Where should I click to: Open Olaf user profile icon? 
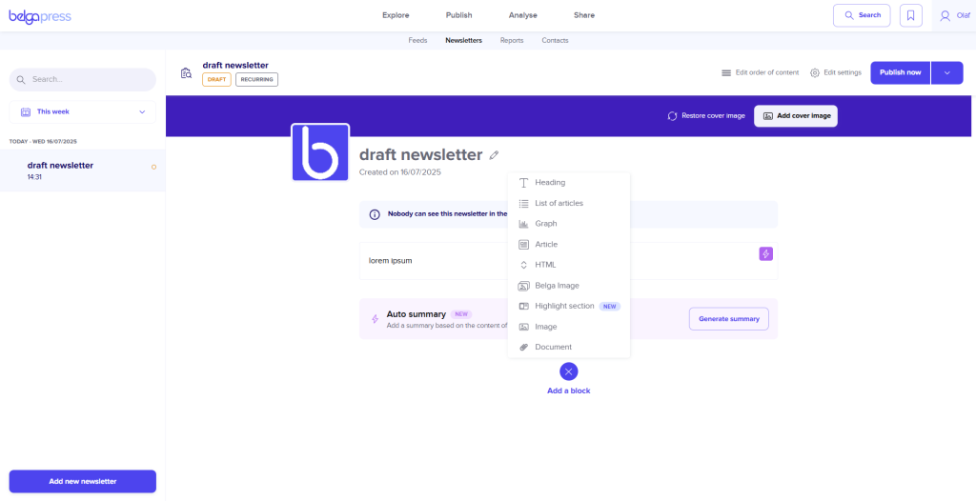pyautogui.click(x=945, y=15)
